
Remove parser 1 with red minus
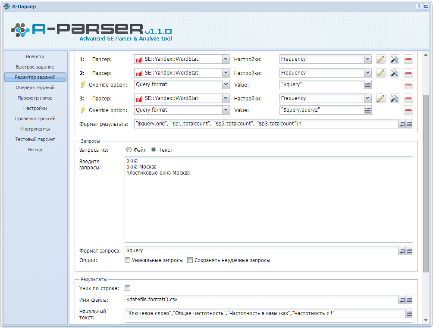click(408, 59)
